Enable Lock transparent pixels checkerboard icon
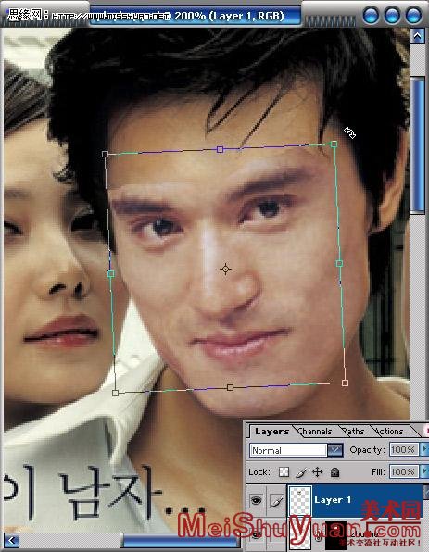Viewport: 429px width, 552px height. point(284,471)
